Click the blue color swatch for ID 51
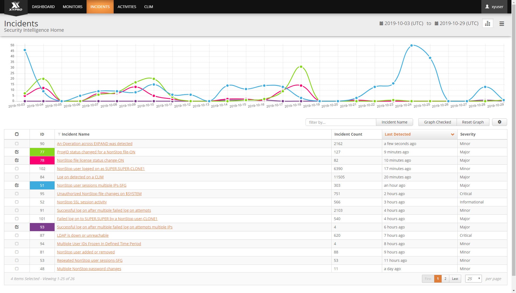The height and width of the screenshot is (293, 516). pyautogui.click(x=42, y=185)
